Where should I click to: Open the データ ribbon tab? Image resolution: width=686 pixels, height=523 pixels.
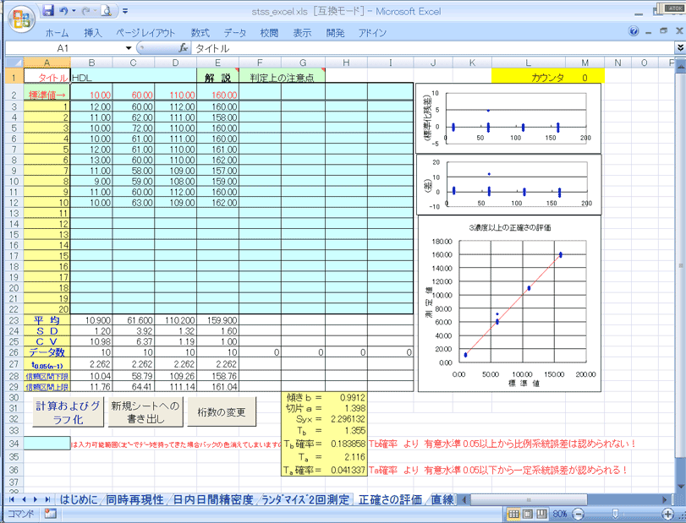235,33
